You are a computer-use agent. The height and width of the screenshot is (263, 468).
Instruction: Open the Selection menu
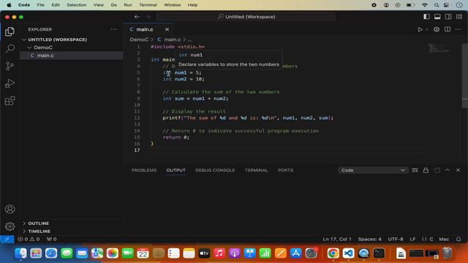coord(76,5)
